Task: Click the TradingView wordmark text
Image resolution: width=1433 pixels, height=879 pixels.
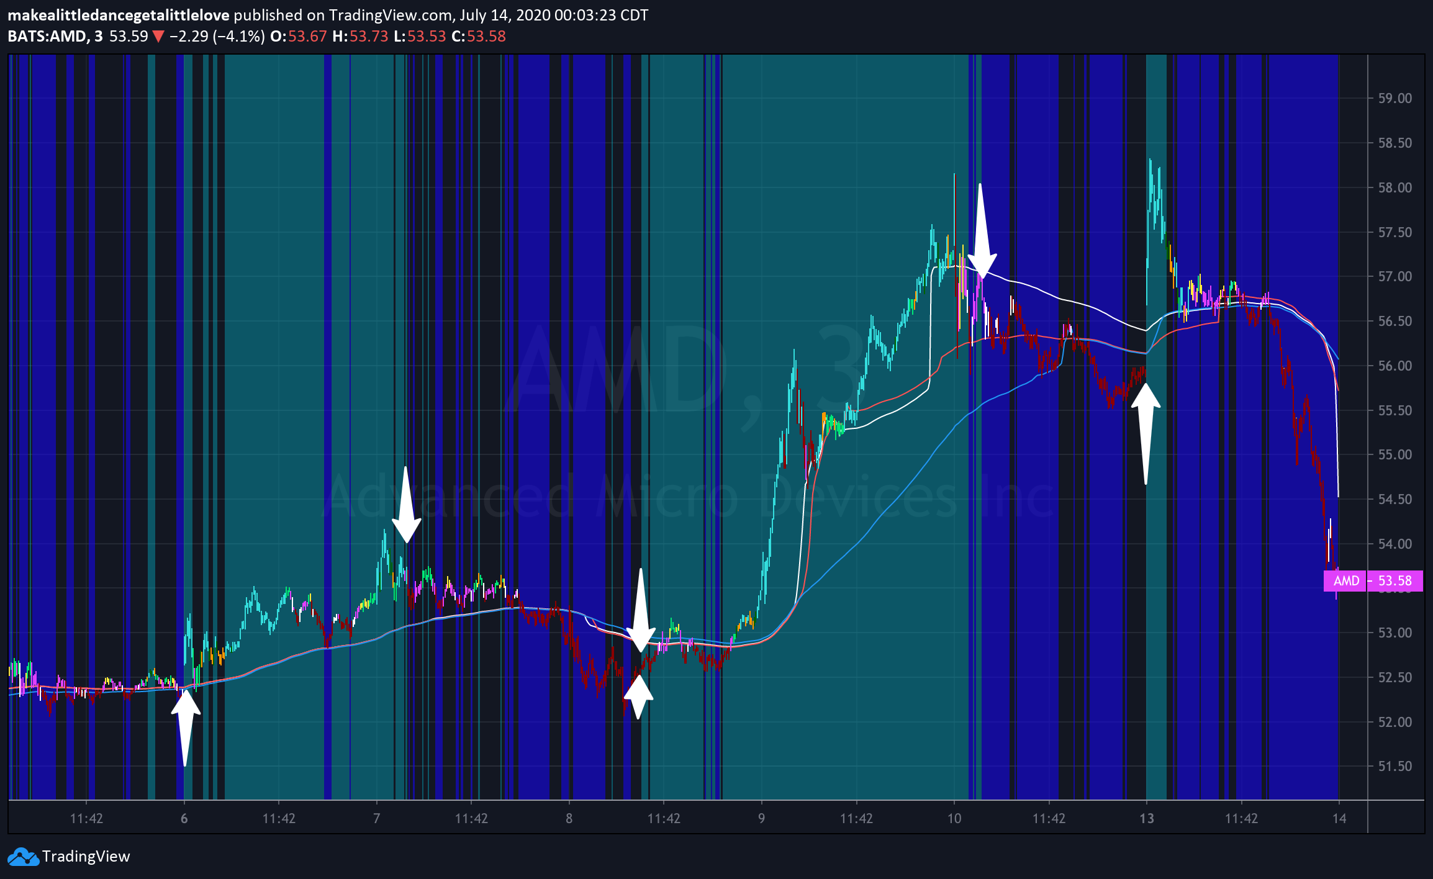Action: [x=86, y=857]
